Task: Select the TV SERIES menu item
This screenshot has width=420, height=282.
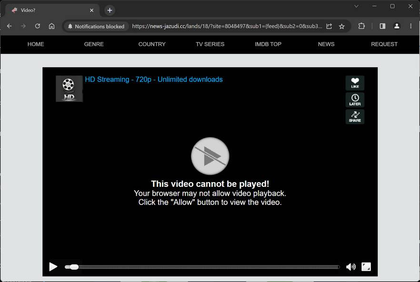Action: pos(210,44)
